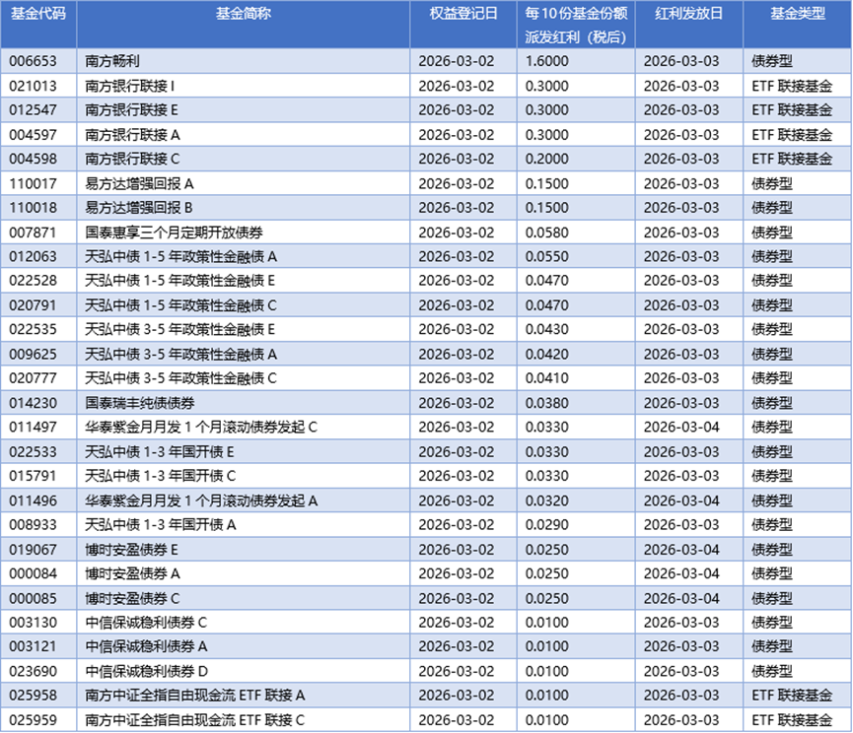Click the 基金代码 column header
The image size is (853, 733).
point(38,14)
